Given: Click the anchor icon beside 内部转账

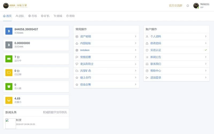Looking at the screenshot, I should click(x=77, y=43).
